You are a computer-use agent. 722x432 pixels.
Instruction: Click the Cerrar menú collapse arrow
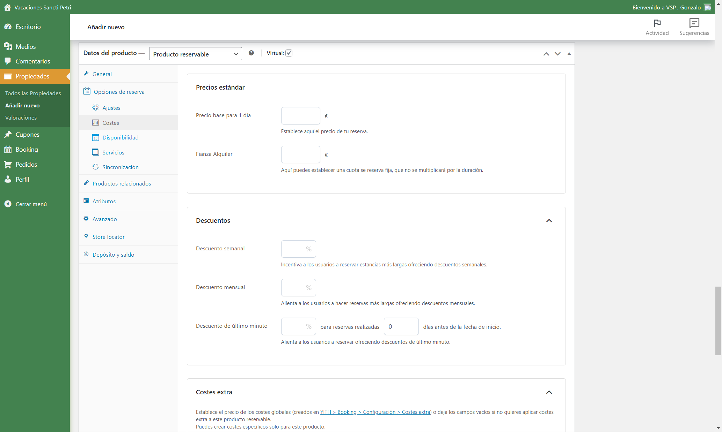click(x=8, y=204)
